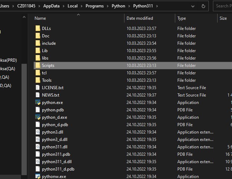Screen dimensions: 232x179
Task: Click Python311 in the address bar
Action: pyautogui.click(x=143, y=6)
